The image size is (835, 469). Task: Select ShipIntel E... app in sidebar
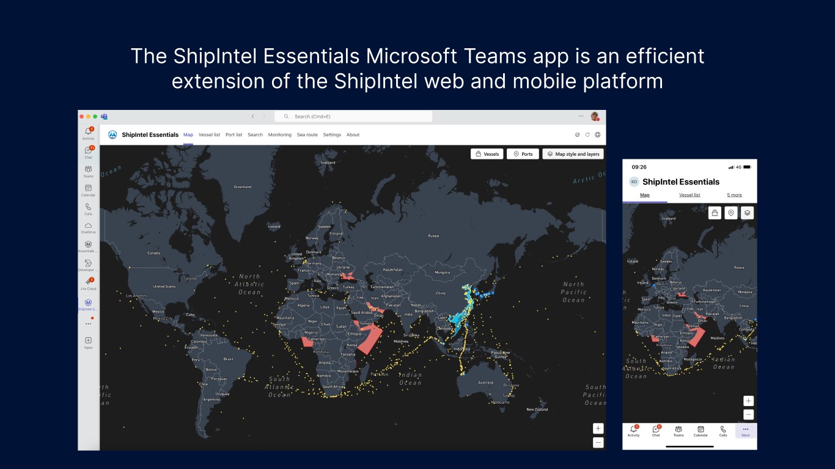pyautogui.click(x=89, y=304)
